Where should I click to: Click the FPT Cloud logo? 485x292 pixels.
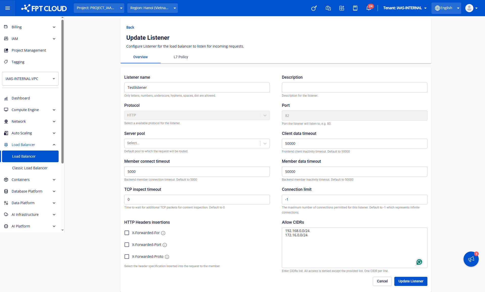point(44,8)
